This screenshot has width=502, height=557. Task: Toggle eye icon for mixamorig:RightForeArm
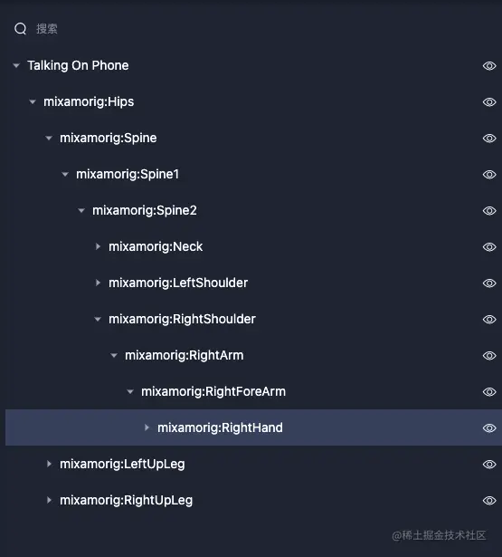tap(489, 392)
